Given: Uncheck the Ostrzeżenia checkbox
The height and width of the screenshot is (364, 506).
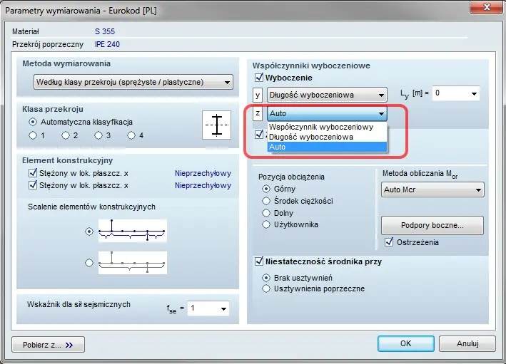Looking at the screenshot, I should point(389,242).
